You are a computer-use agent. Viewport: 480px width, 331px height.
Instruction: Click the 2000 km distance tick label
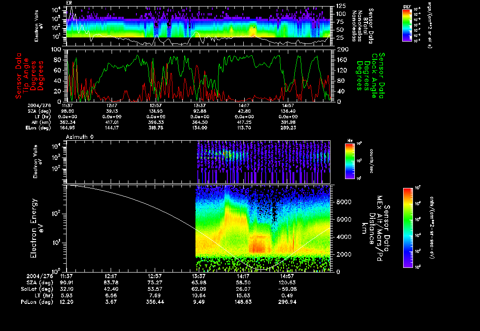click(x=344, y=254)
